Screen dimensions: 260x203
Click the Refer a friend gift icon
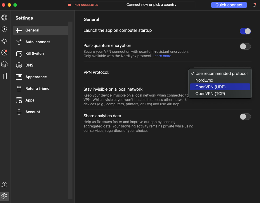point(19,89)
